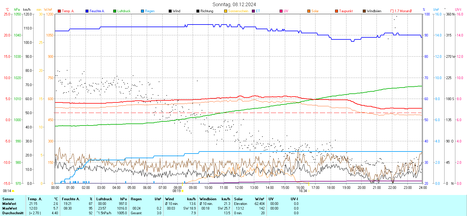The height and width of the screenshot is (216, 467).
Task: Click the green Luftdruck legend square
Action: click(115, 11)
